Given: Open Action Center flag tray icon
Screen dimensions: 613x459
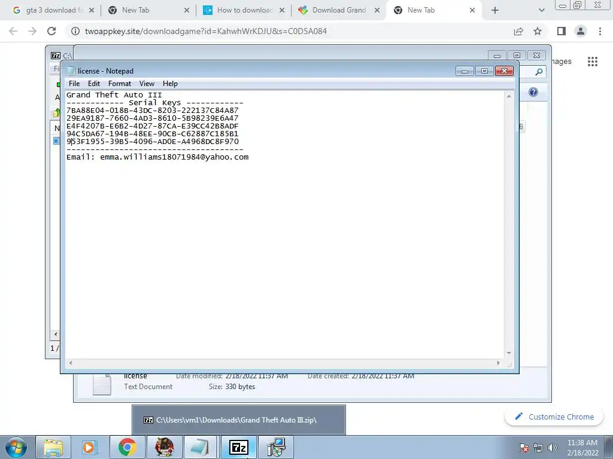Looking at the screenshot, I should pyautogui.click(x=524, y=448).
